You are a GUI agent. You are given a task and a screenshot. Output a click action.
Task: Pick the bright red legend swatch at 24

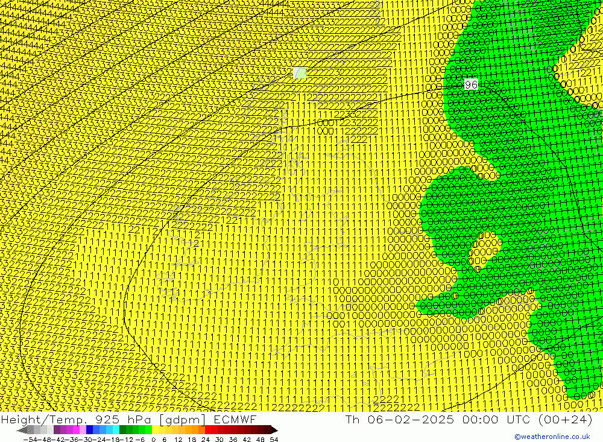pos(208,430)
